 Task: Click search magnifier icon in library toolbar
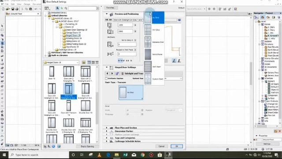(x=66, y=8)
